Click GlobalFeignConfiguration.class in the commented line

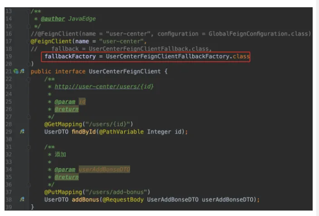[x=258, y=34]
